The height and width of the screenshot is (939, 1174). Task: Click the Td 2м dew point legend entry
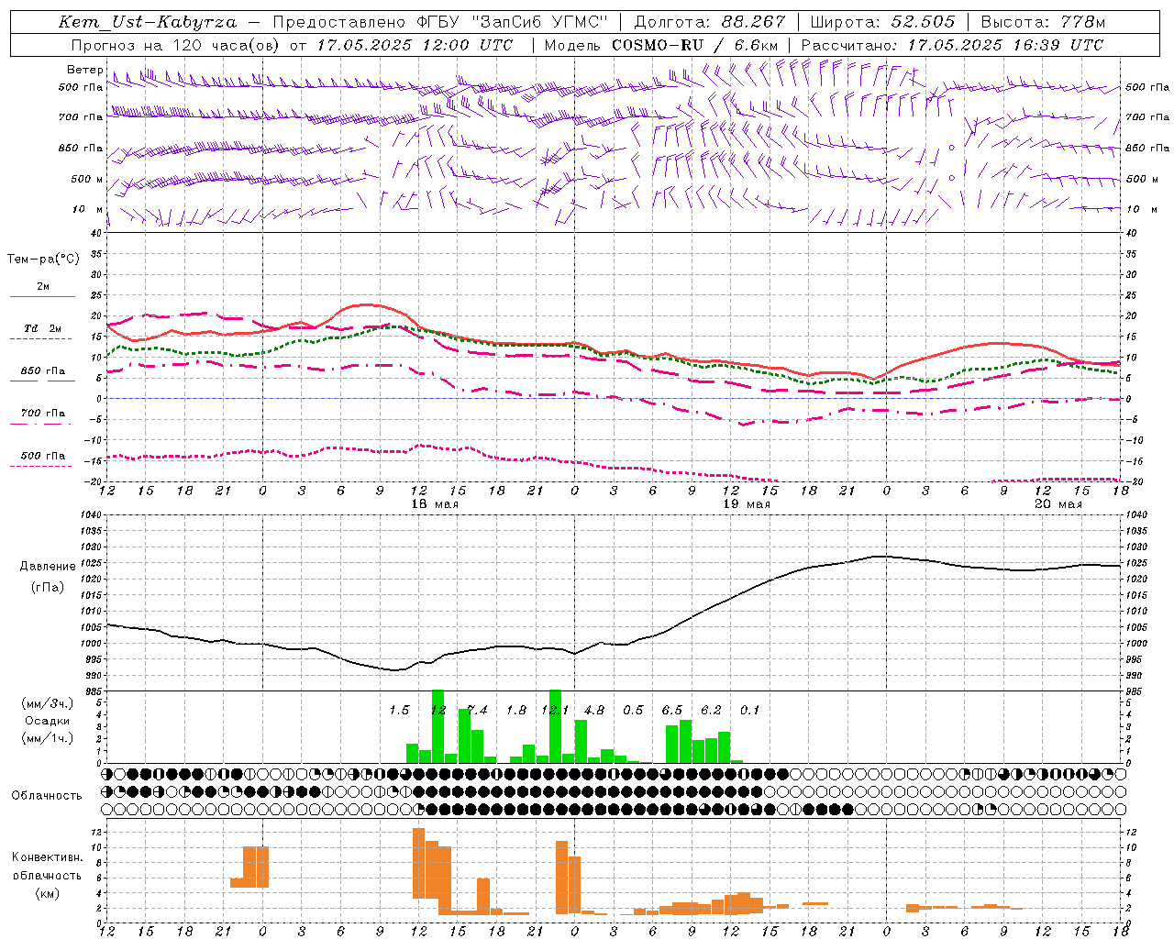42,332
